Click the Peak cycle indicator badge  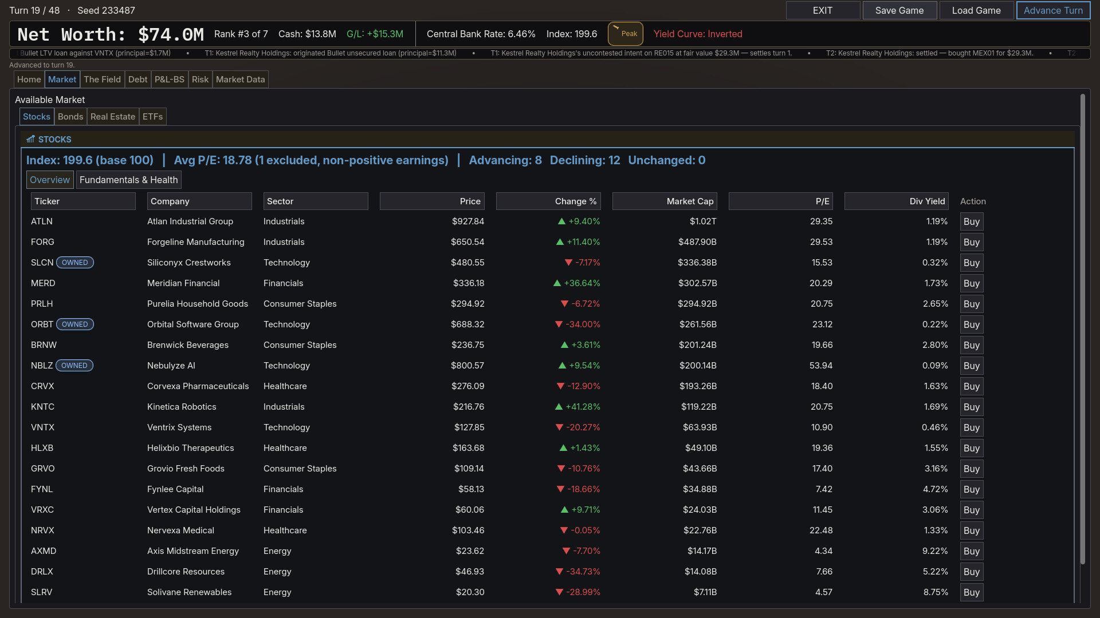click(x=625, y=34)
